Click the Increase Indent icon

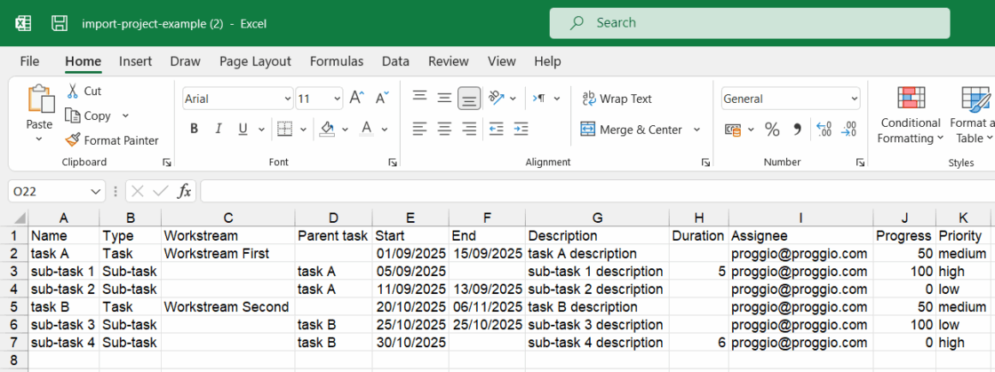click(x=521, y=130)
